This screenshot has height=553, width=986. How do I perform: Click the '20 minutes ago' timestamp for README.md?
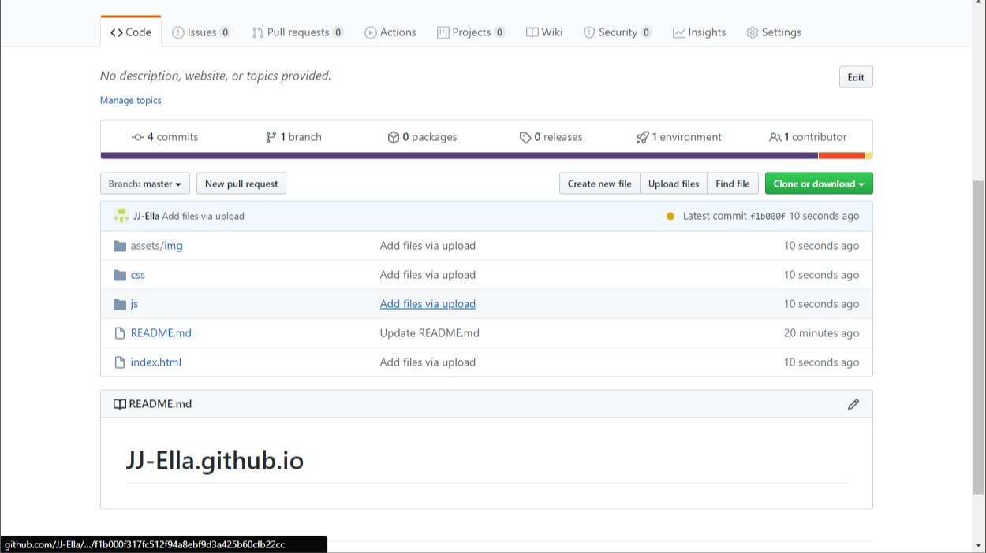pyautogui.click(x=821, y=333)
